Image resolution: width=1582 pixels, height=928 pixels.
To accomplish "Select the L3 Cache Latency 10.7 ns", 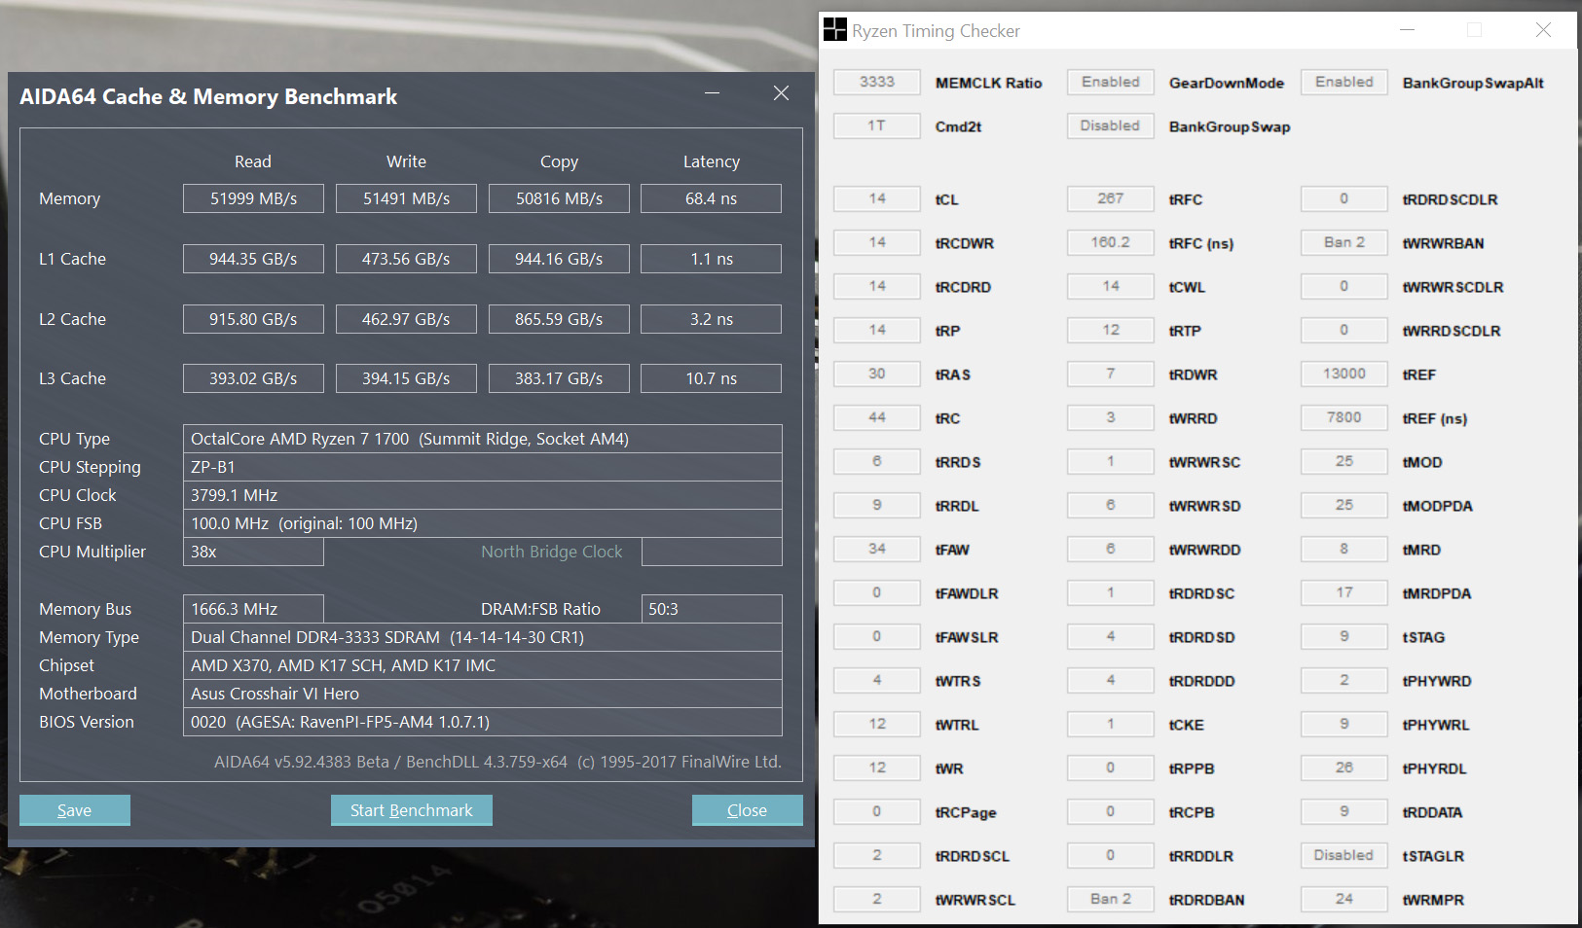I will click(x=711, y=378).
